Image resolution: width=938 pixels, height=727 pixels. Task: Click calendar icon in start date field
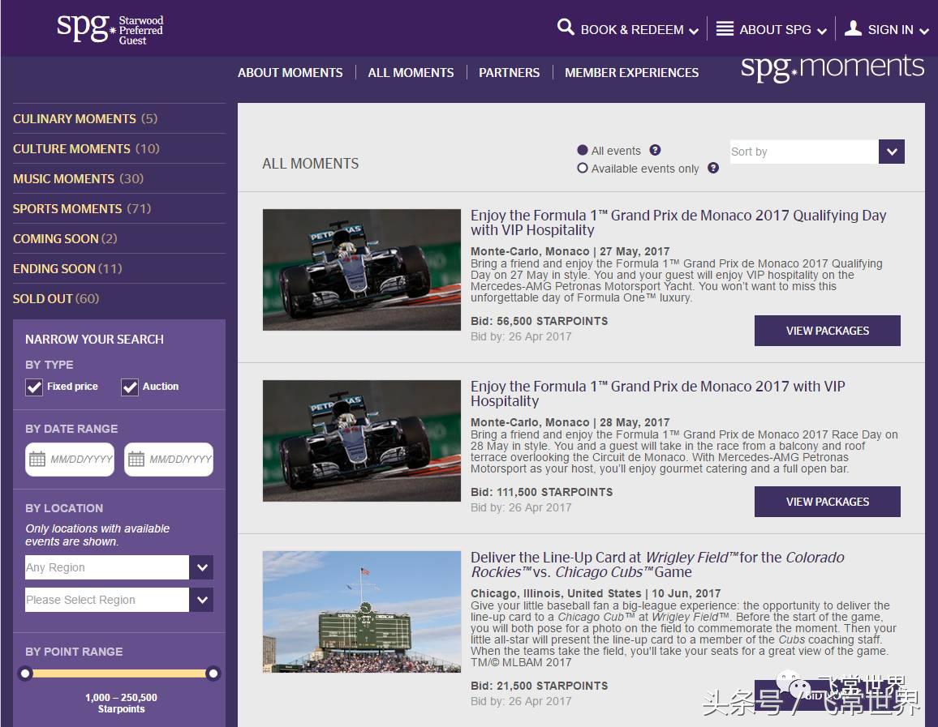tap(37, 459)
